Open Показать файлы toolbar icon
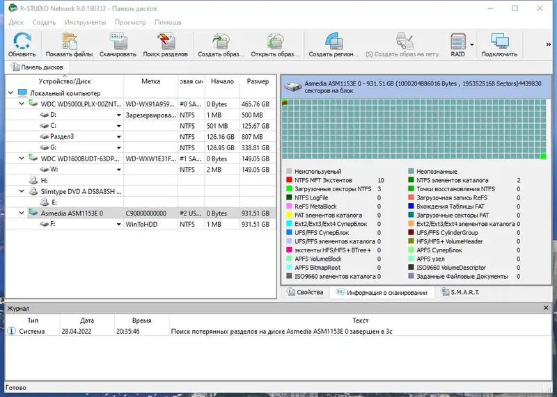The width and height of the screenshot is (557, 397). (x=69, y=41)
